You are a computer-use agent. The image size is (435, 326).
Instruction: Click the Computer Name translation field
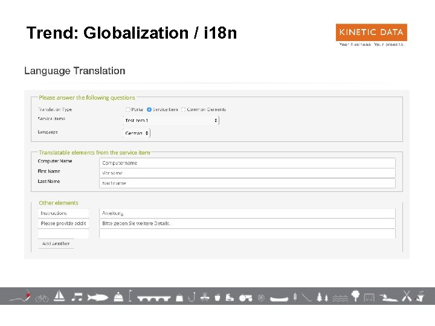tap(246, 163)
